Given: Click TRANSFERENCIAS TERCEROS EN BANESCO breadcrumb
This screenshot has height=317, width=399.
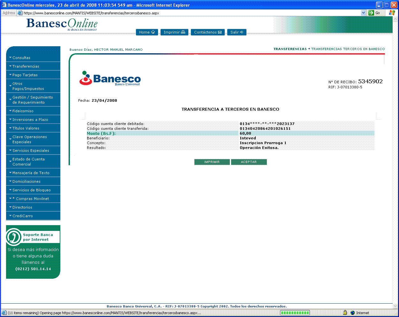Looking at the screenshot, I should tap(348, 49).
